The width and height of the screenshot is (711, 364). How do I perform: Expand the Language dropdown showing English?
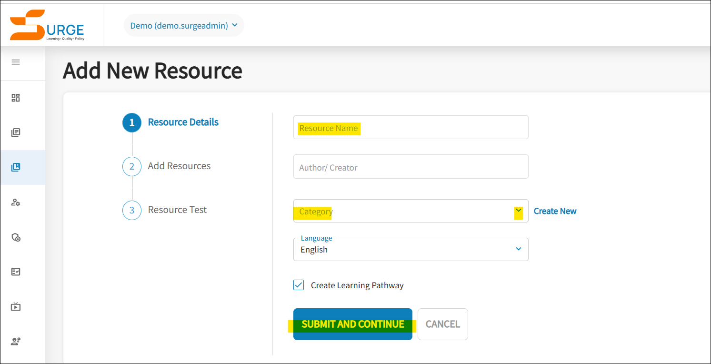pos(519,249)
